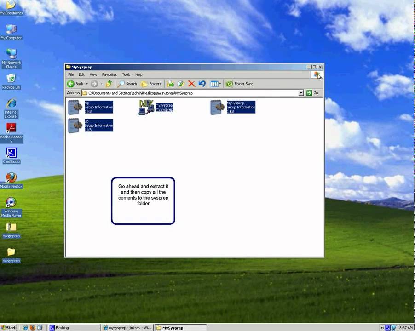Click the Go button beside address
415x331 pixels.
(x=312, y=93)
